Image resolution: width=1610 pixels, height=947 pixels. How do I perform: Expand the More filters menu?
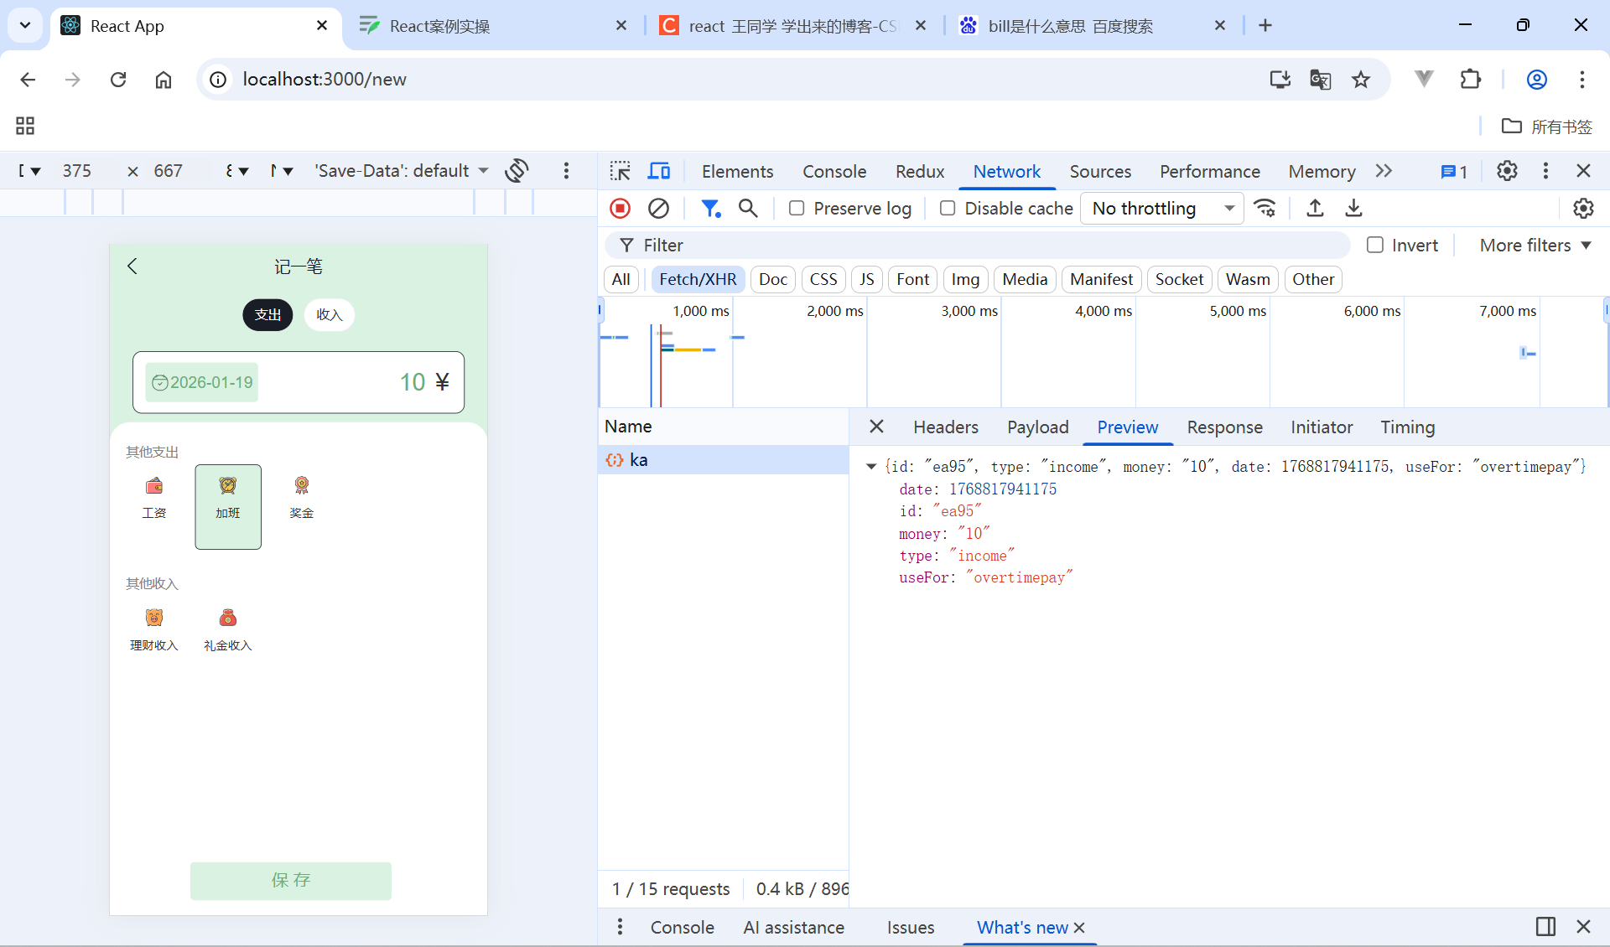[x=1535, y=246]
